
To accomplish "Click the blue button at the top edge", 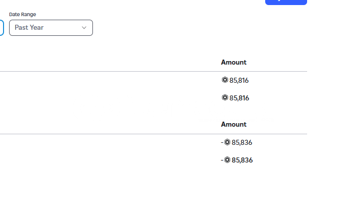I will pyautogui.click(x=286, y=2).
